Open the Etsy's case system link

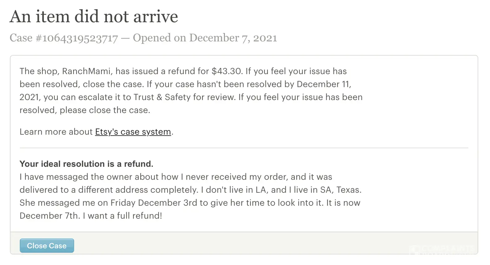(133, 132)
